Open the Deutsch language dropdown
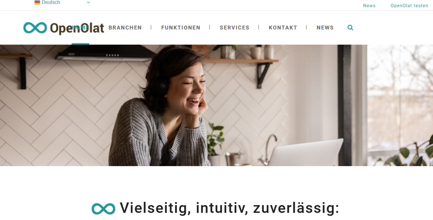433x220 pixels. click(62, 3)
